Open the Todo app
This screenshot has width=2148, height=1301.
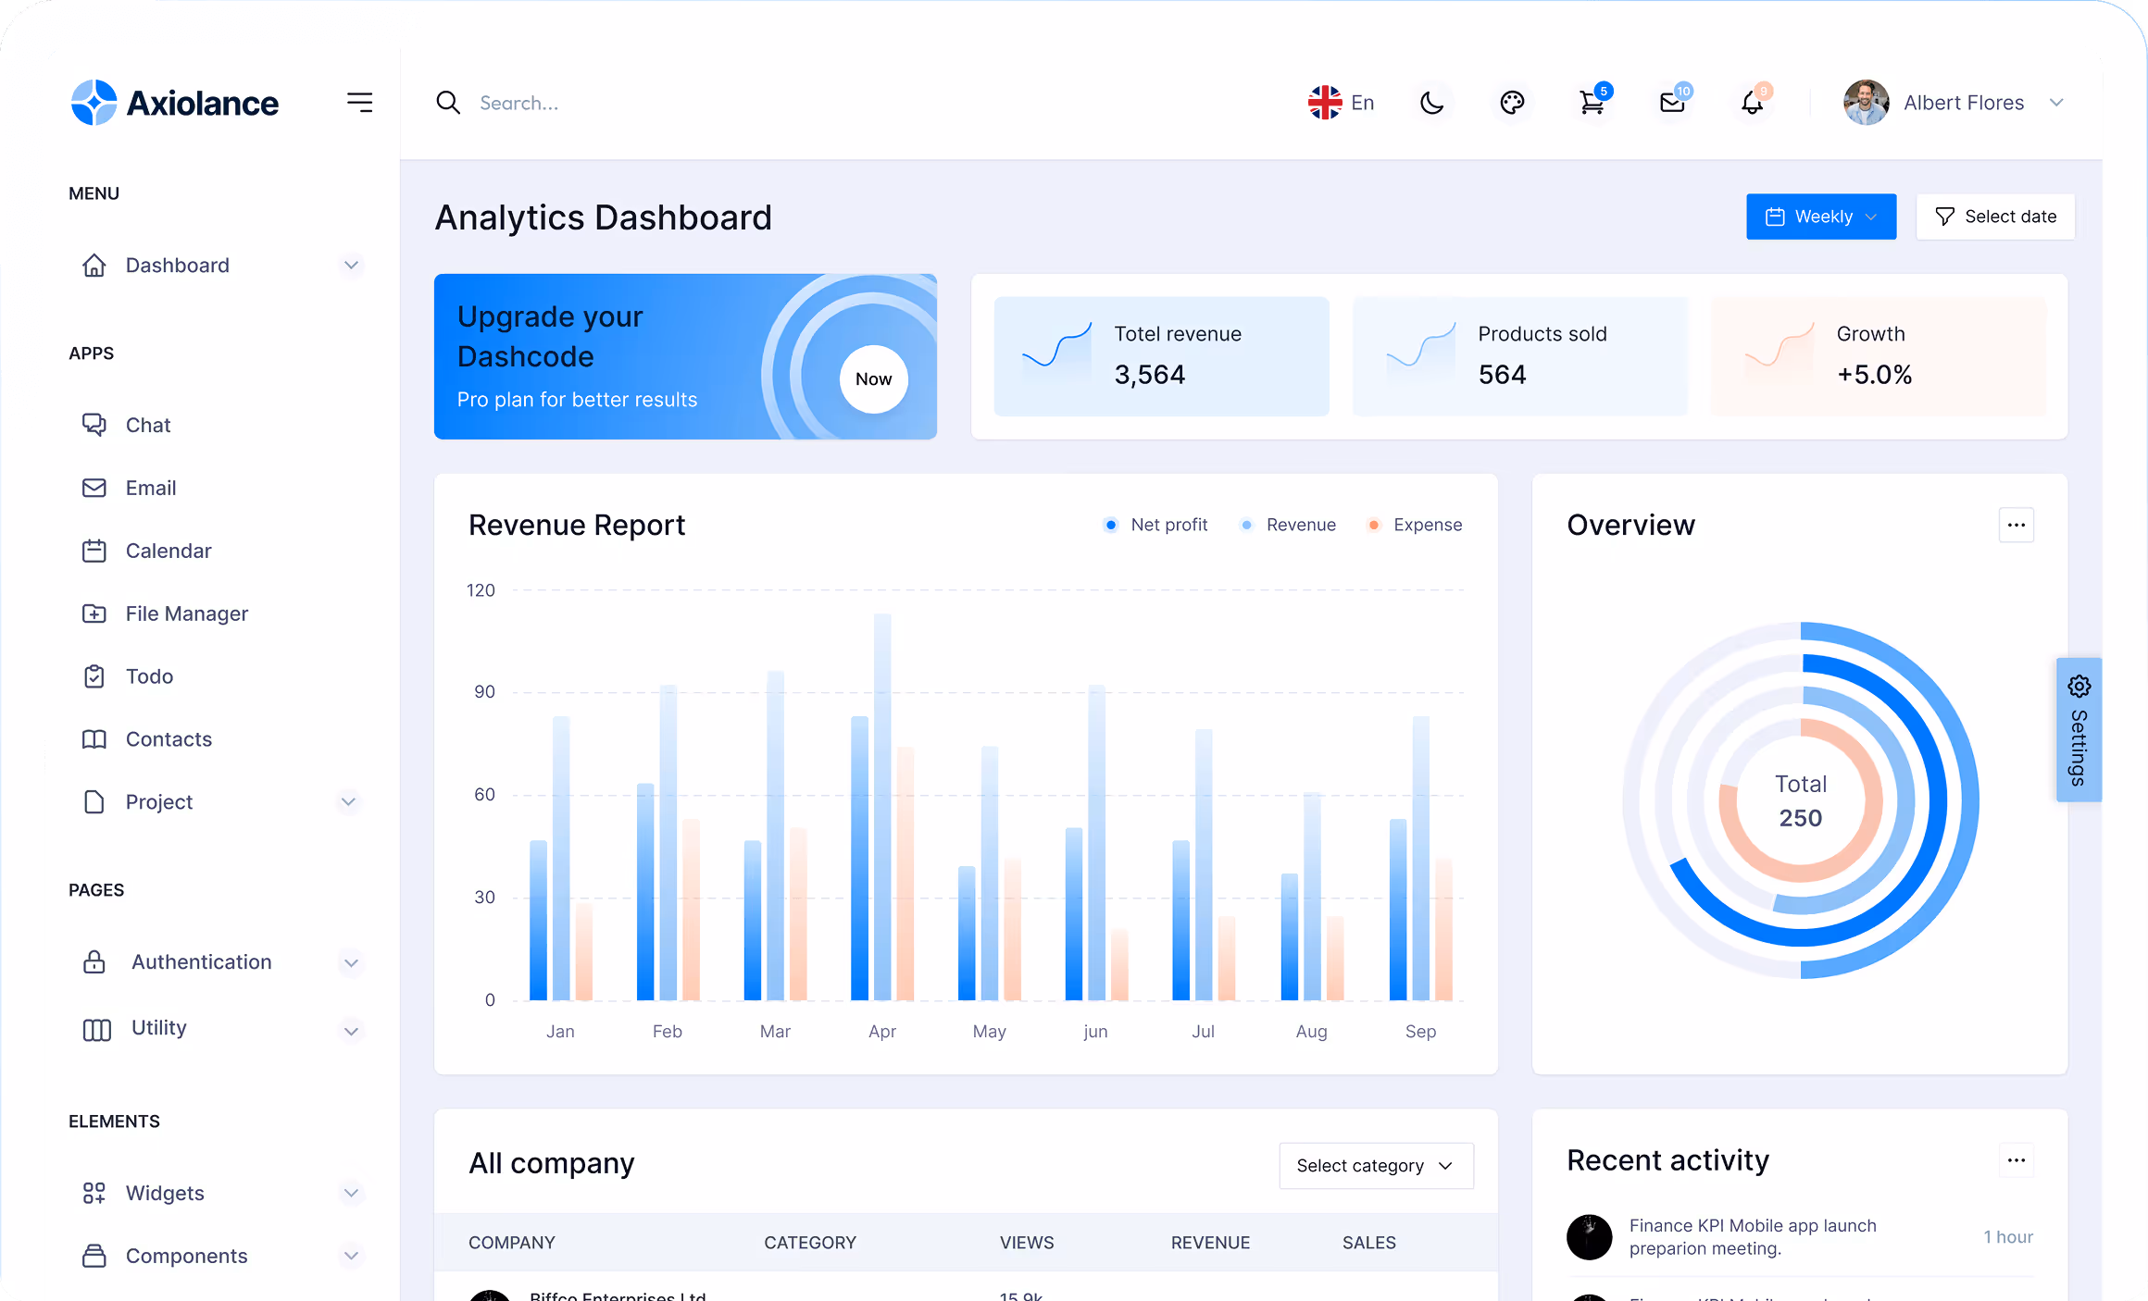point(148,676)
